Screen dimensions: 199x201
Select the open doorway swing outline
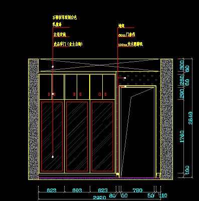tap(137, 132)
